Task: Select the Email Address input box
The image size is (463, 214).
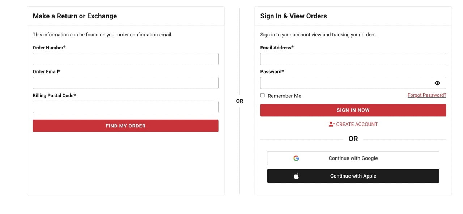Action: click(353, 59)
